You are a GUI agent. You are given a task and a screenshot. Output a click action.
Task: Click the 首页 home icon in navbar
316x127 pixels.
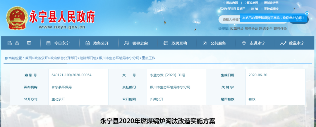(x=10, y=43)
